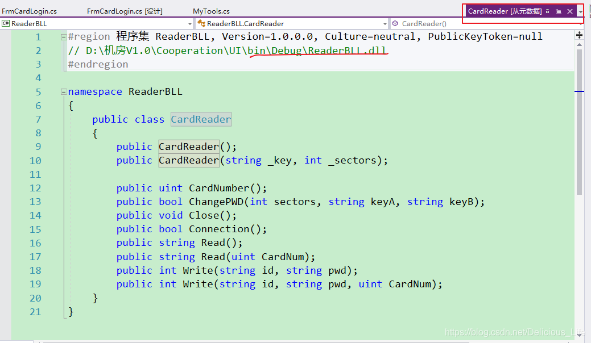This screenshot has width=591, height=343.
Task: Open the ReaderBLL.CardReader type dropdown
Action: point(385,24)
